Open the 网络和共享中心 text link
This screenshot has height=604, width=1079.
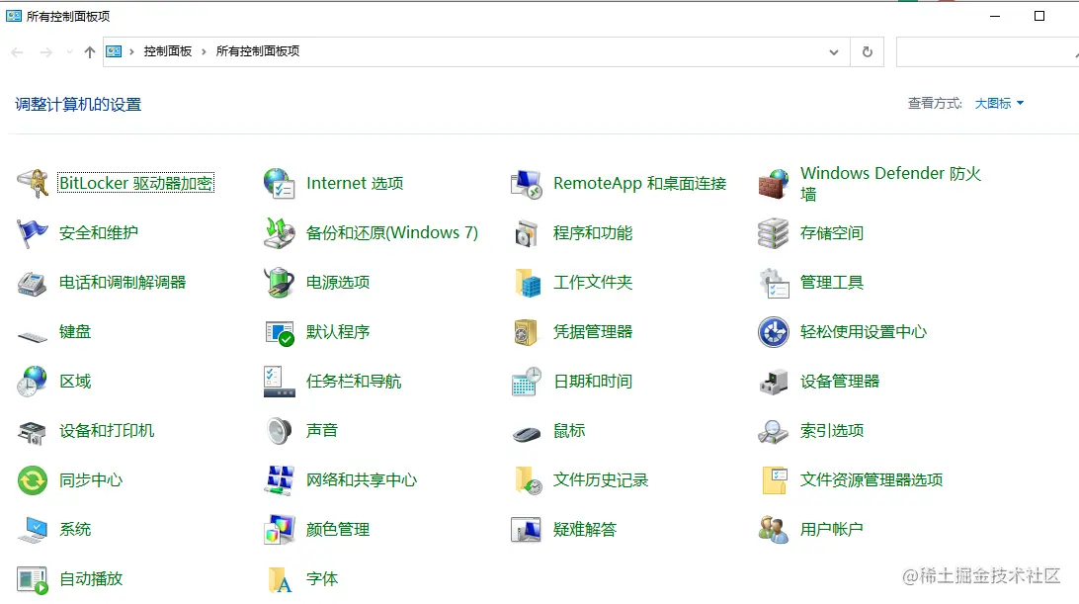pos(362,480)
